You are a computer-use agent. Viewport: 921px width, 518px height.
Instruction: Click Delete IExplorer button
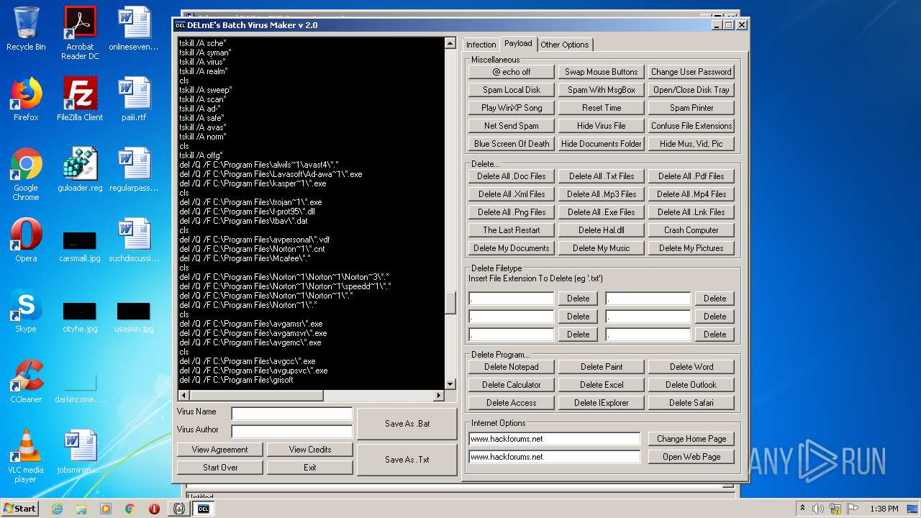[602, 403]
